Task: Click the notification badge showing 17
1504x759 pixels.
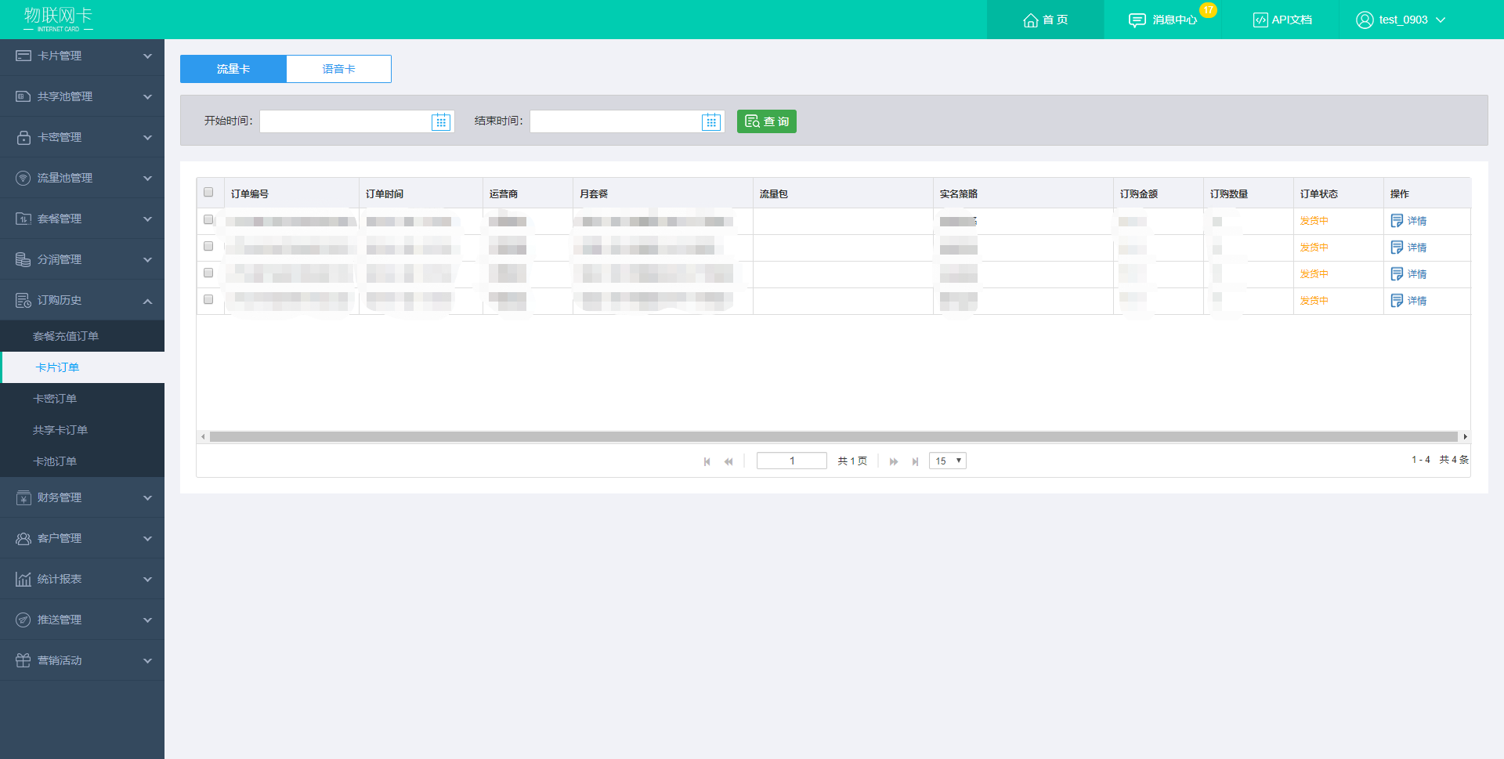Action: pos(1209,10)
